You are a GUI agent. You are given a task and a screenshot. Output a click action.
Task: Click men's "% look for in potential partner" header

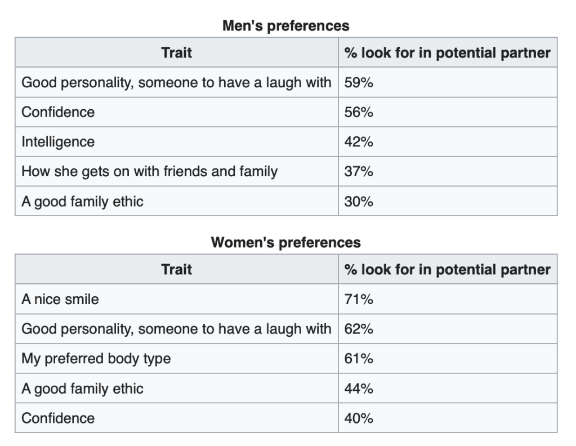[x=447, y=53]
